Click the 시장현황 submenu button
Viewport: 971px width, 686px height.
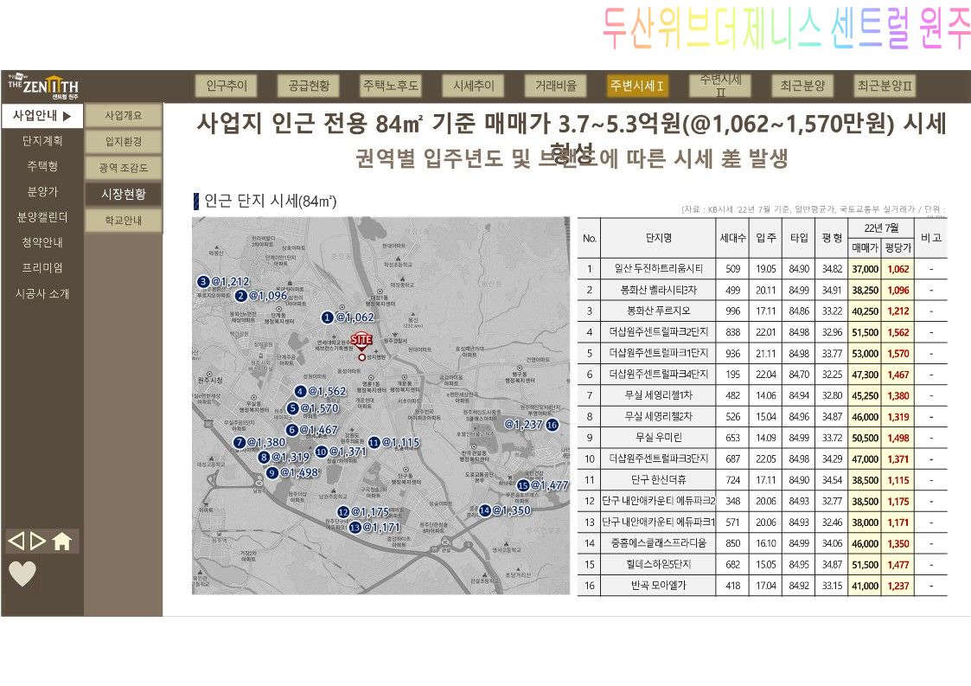[x=124, y=194]
